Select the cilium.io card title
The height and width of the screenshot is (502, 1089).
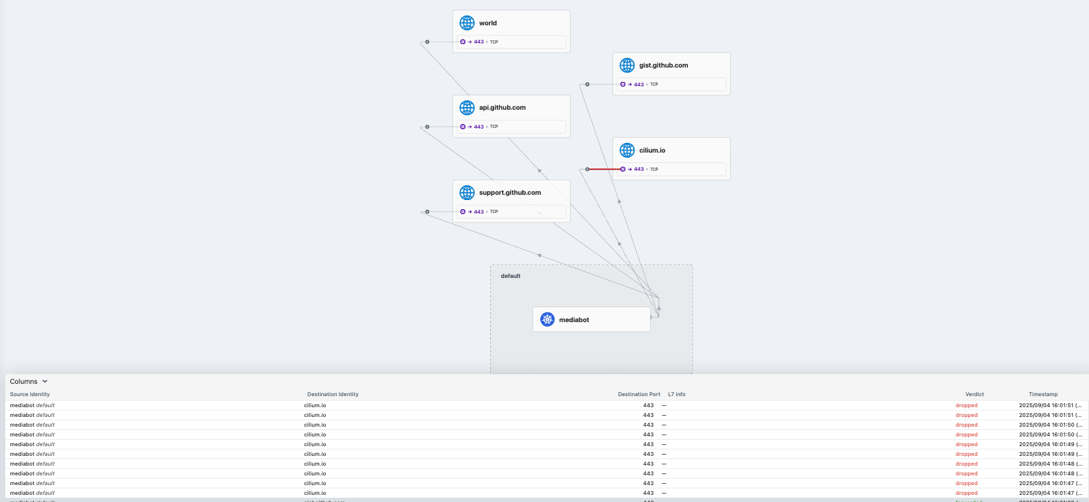[652, 150]
